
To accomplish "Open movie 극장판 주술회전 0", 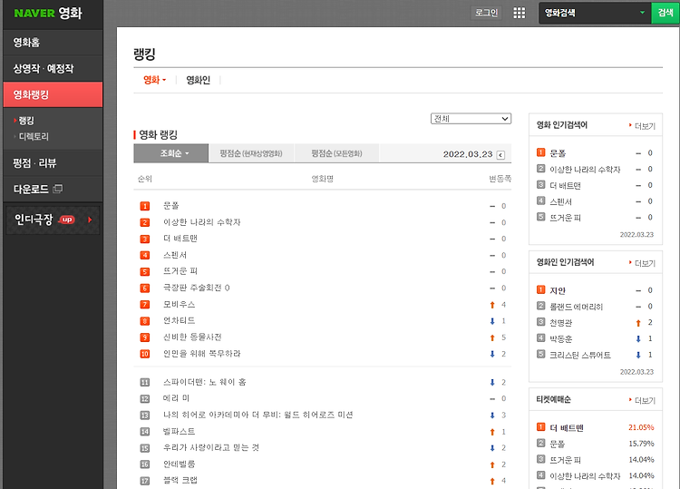I will click(197, 288).
